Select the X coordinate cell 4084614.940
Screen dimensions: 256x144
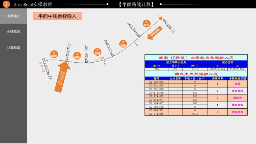tap(218, 69)
